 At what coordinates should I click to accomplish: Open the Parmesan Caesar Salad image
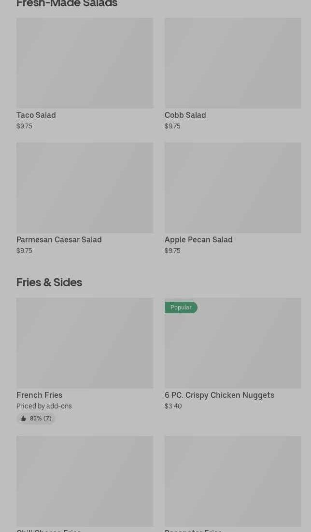85,188
